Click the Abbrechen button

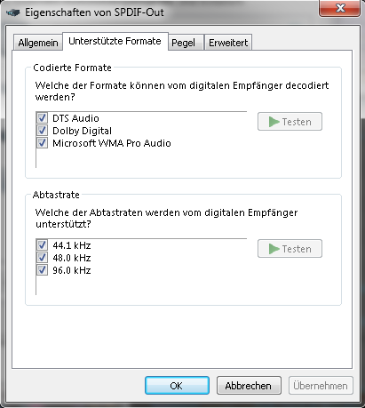pos(249,386)
